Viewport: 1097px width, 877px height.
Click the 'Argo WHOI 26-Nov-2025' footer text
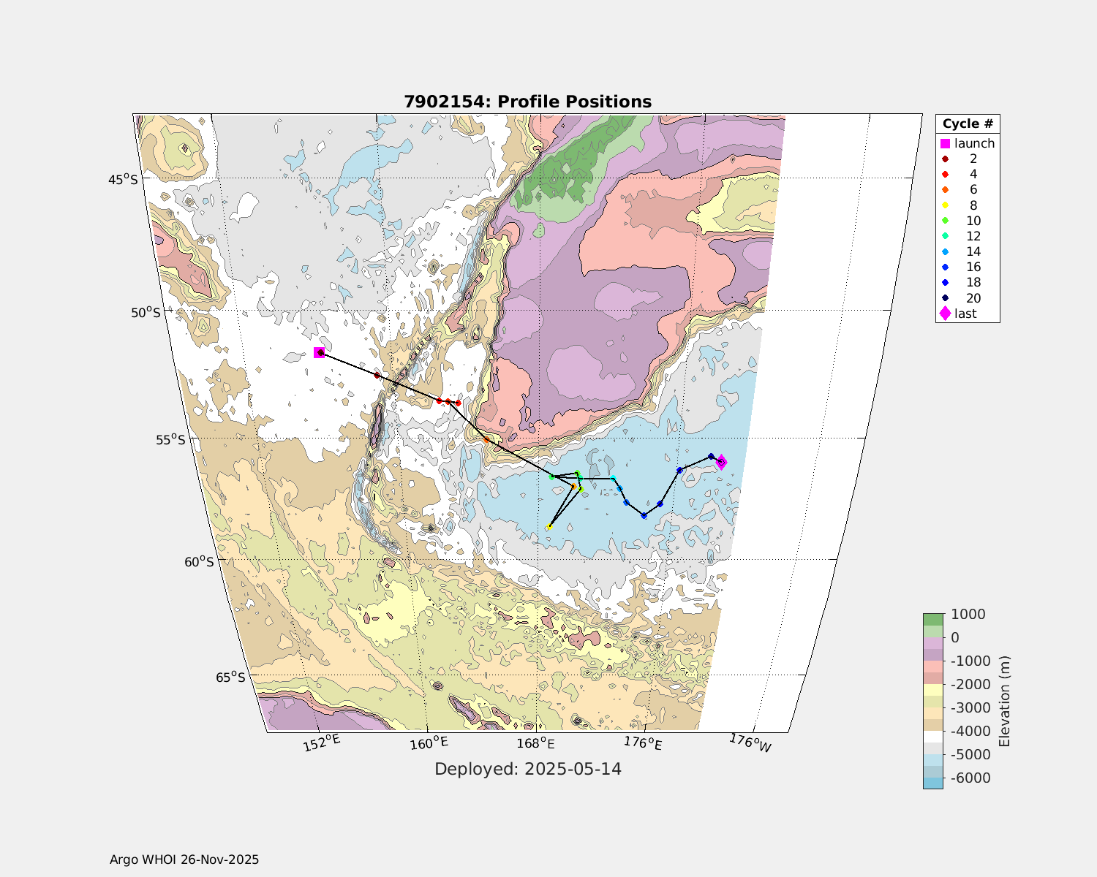(x=184, y=859)
